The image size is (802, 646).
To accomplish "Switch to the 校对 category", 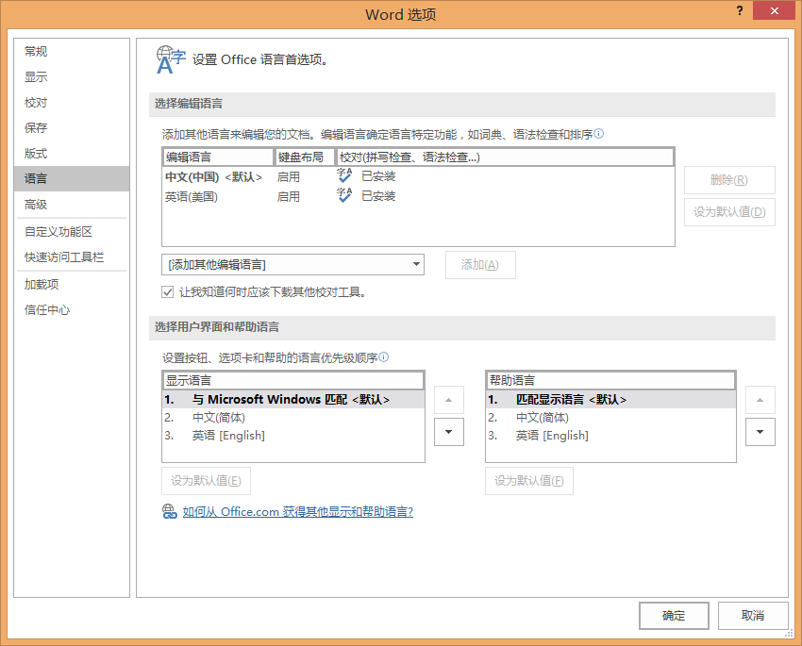I will click(x=36, y=103).
